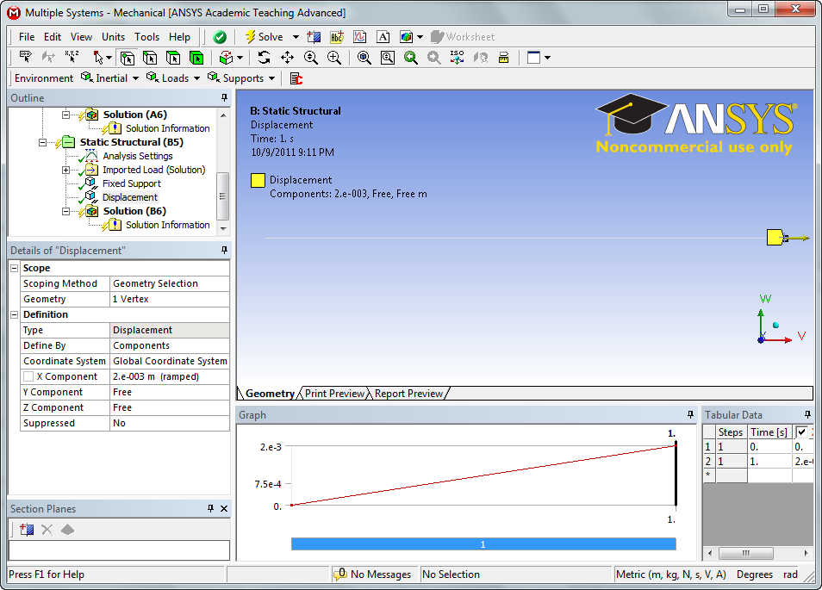Click the yellow ruler icon
The width and height of the screenshot is (822, 590).
(504, 58)
